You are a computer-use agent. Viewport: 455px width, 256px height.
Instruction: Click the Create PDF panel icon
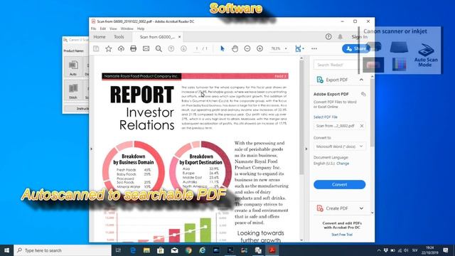click(x=320, y=208)
